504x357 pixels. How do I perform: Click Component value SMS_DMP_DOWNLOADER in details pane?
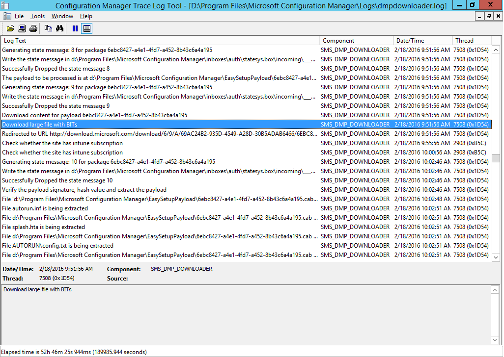point(181,269)
